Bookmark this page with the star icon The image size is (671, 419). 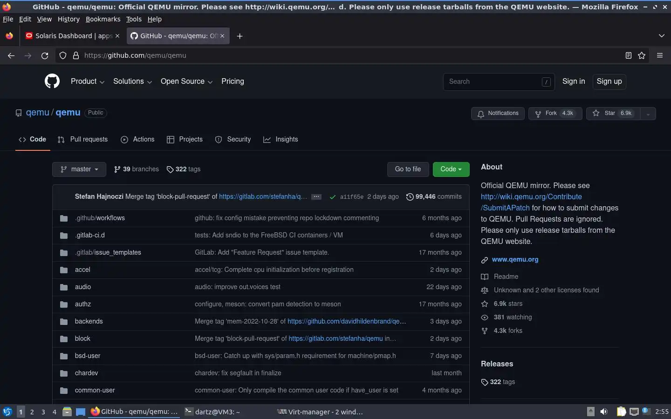click(x=642, y=55)
